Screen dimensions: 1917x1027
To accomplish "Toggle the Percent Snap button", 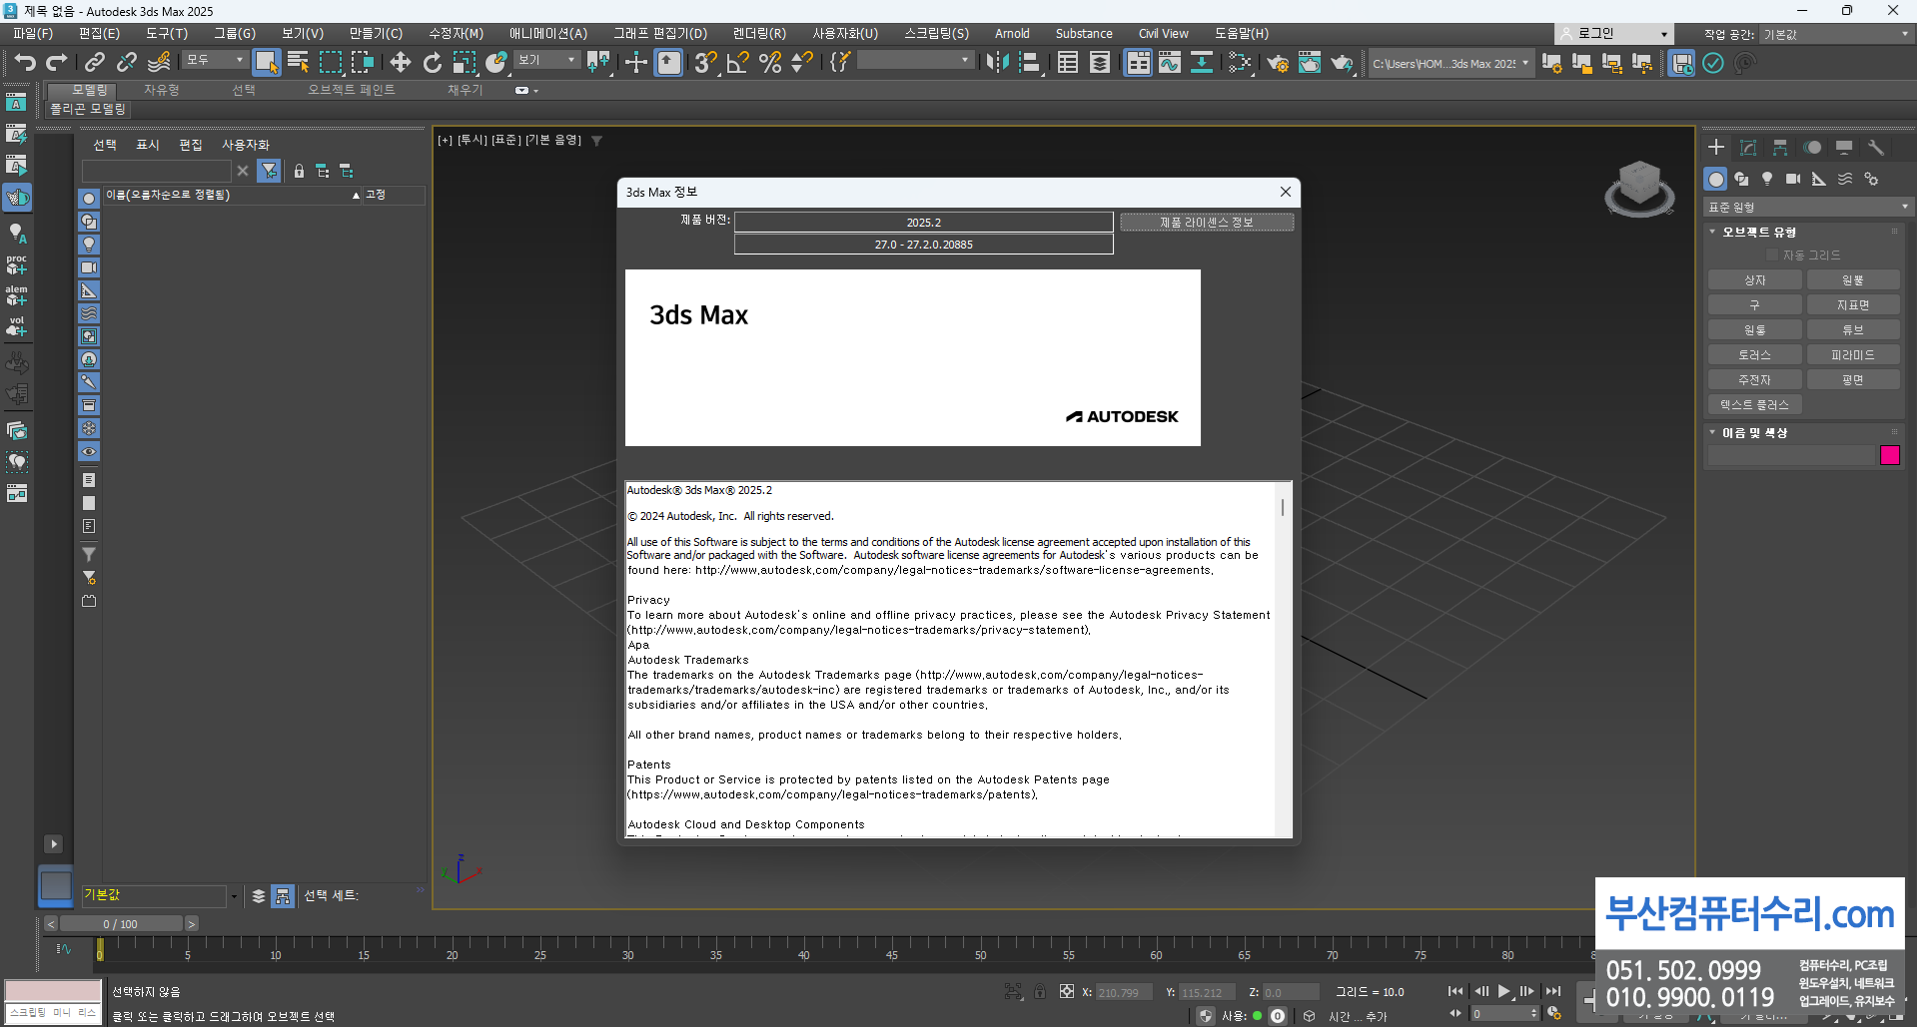I will (x=770, y=63).
